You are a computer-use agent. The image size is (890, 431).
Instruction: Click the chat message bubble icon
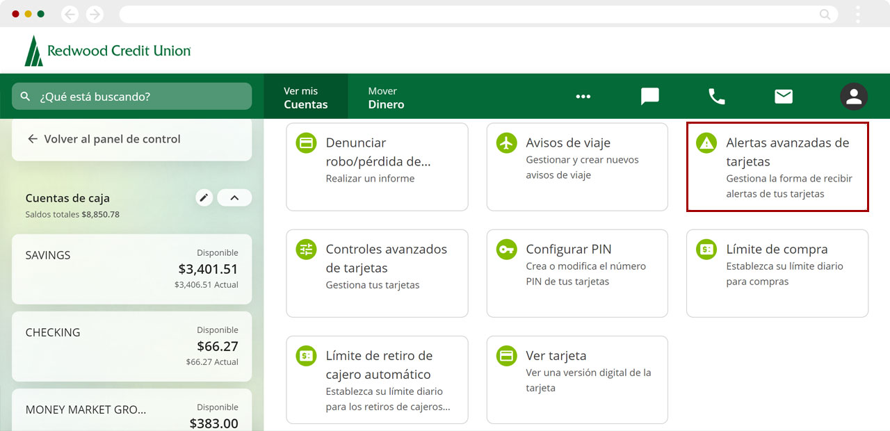[x=649, y=97]
